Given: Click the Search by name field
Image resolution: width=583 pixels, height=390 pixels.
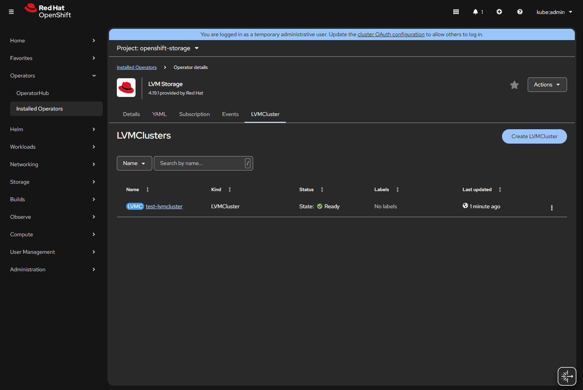Looking at the screenshot, I should point(199,163).
